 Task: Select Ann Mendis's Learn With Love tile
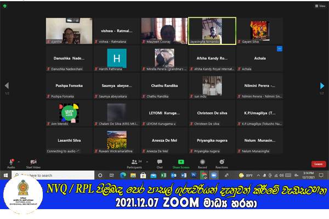pos(69,113)
